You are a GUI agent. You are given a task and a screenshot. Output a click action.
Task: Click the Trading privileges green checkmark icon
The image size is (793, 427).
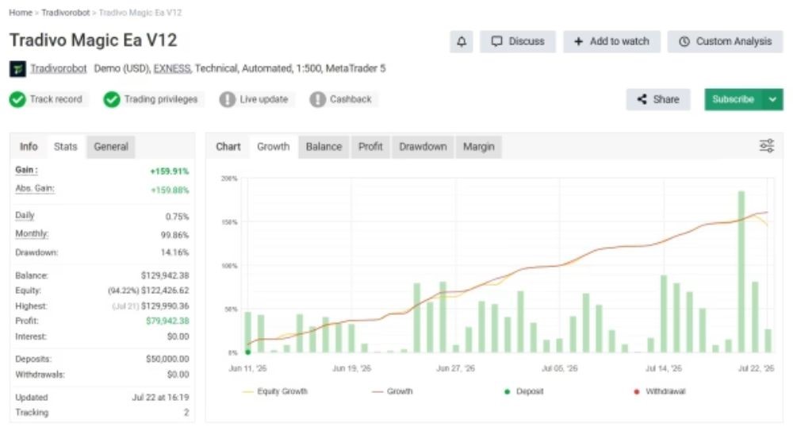point(112,100)
